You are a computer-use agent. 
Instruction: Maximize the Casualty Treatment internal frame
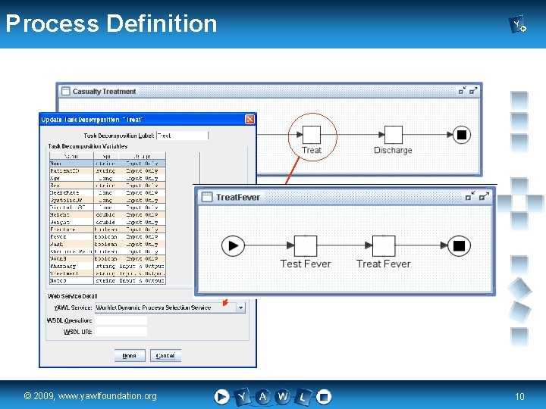pyautogui.click(x=473, y=91)
